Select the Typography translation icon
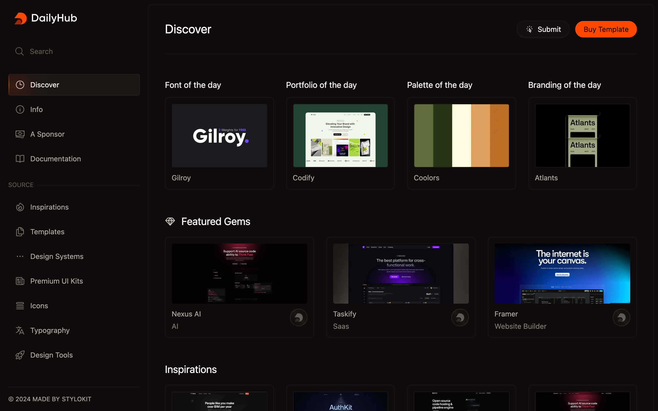Image resolution: width=658 pixels, height=411 pixels. click(20, 330)
